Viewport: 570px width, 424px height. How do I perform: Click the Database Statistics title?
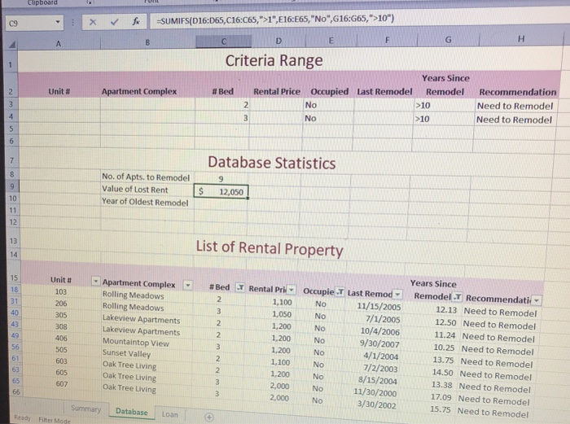pos(271,163)
